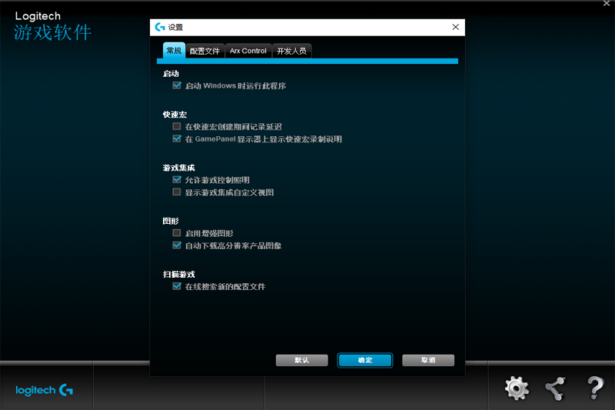Image resolution: width=615 pixels, height=410 pixels.
Task: Click the Logitech 游戏软件 title
Action: point(52,26)
